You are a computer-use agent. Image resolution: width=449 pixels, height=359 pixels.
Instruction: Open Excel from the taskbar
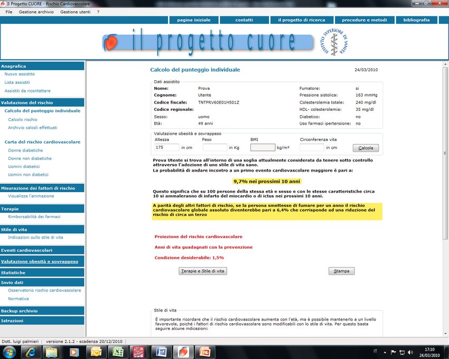(x=117, y=352)
